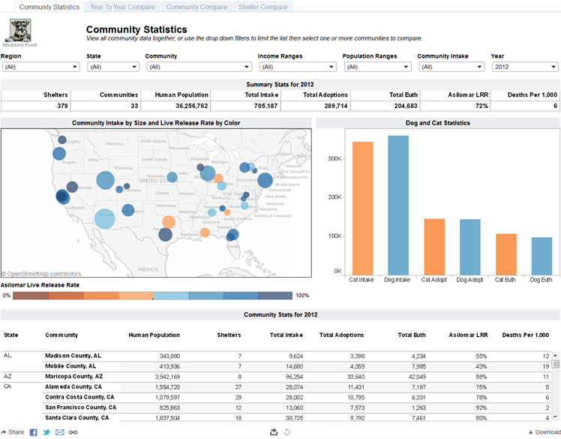Open the Community Intake dropdown
The height and width of the screenshot is (439, 561).
451,67
